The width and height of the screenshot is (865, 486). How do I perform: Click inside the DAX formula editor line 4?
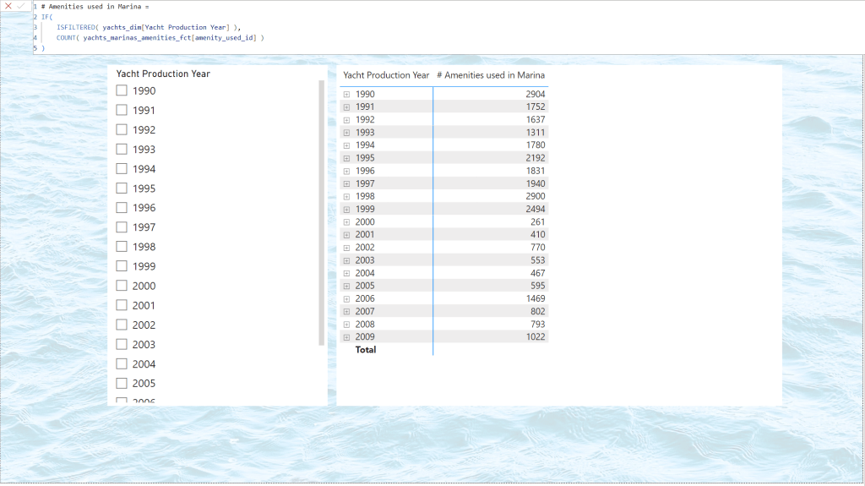click(x=160, y=37)
